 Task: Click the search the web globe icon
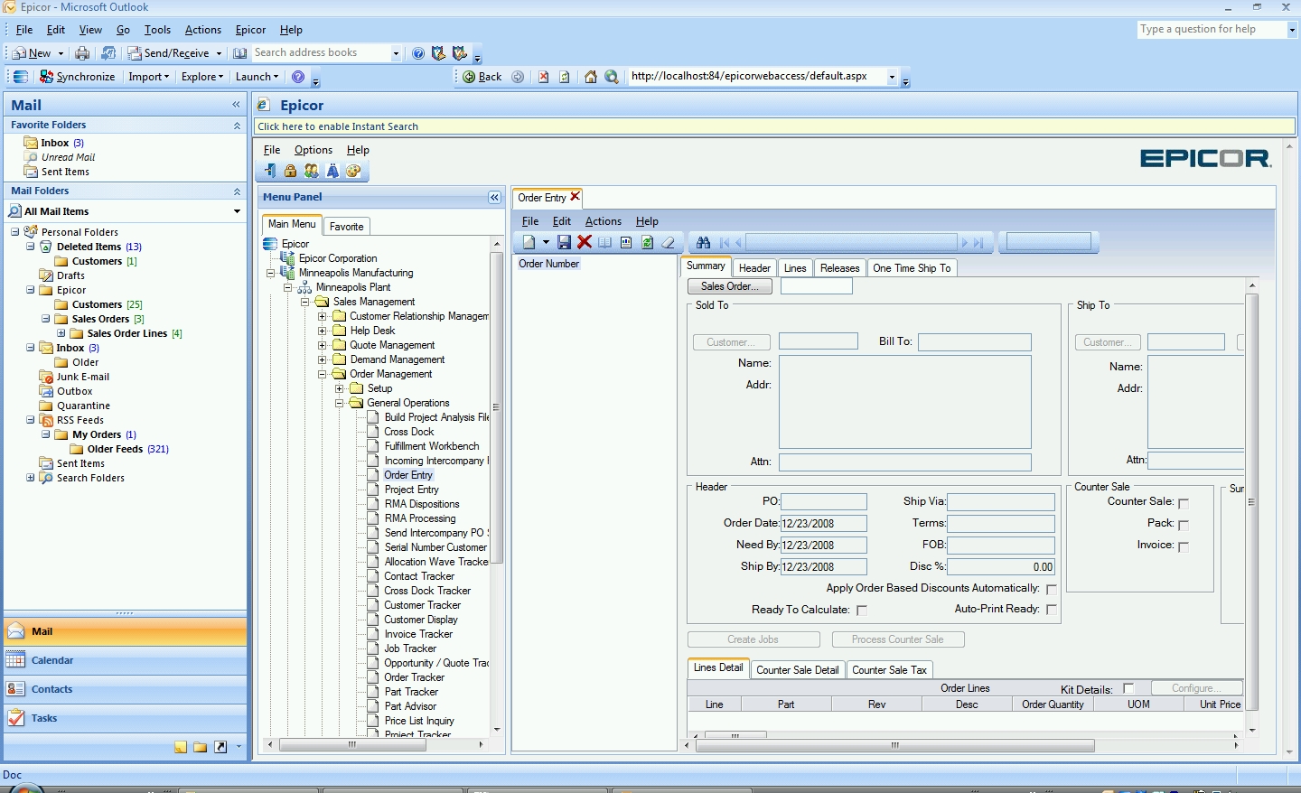(612, 77)
